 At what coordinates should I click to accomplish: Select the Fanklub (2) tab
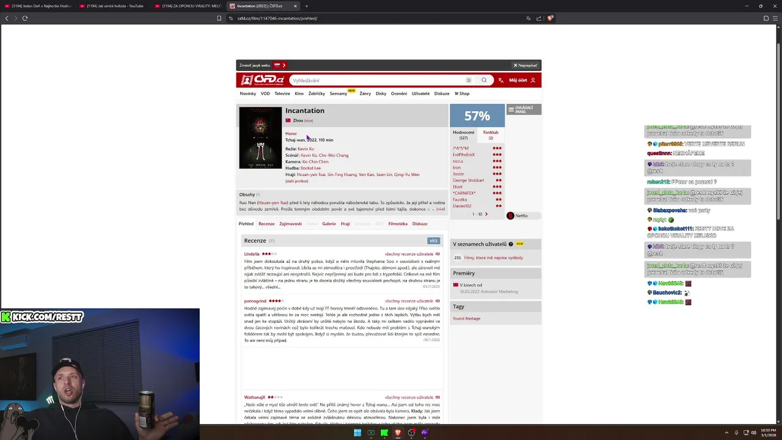pos(491,135)
